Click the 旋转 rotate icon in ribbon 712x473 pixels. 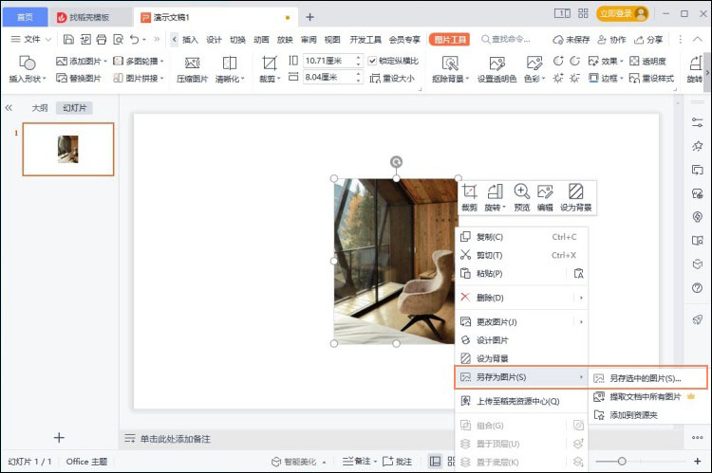(x=696, y=63)
